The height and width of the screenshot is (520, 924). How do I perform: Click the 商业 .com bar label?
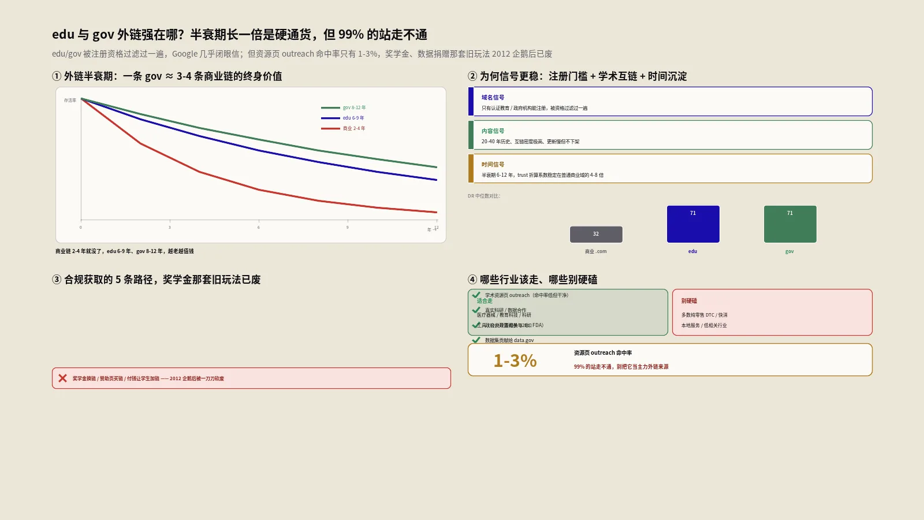(596, 251)
